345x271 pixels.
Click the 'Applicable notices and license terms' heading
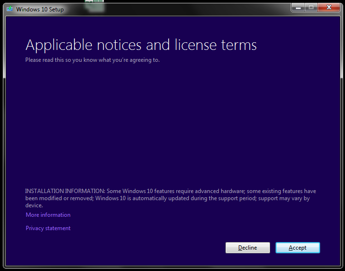click(x=141, y=45)
